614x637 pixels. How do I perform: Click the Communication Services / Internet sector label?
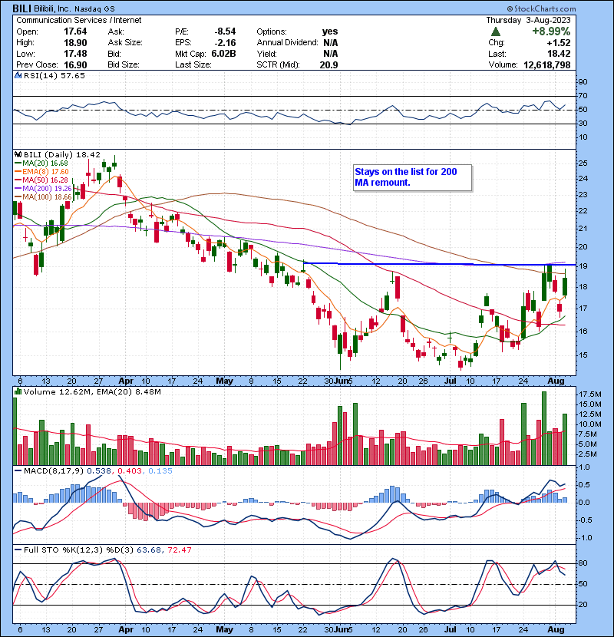[79, 20]
